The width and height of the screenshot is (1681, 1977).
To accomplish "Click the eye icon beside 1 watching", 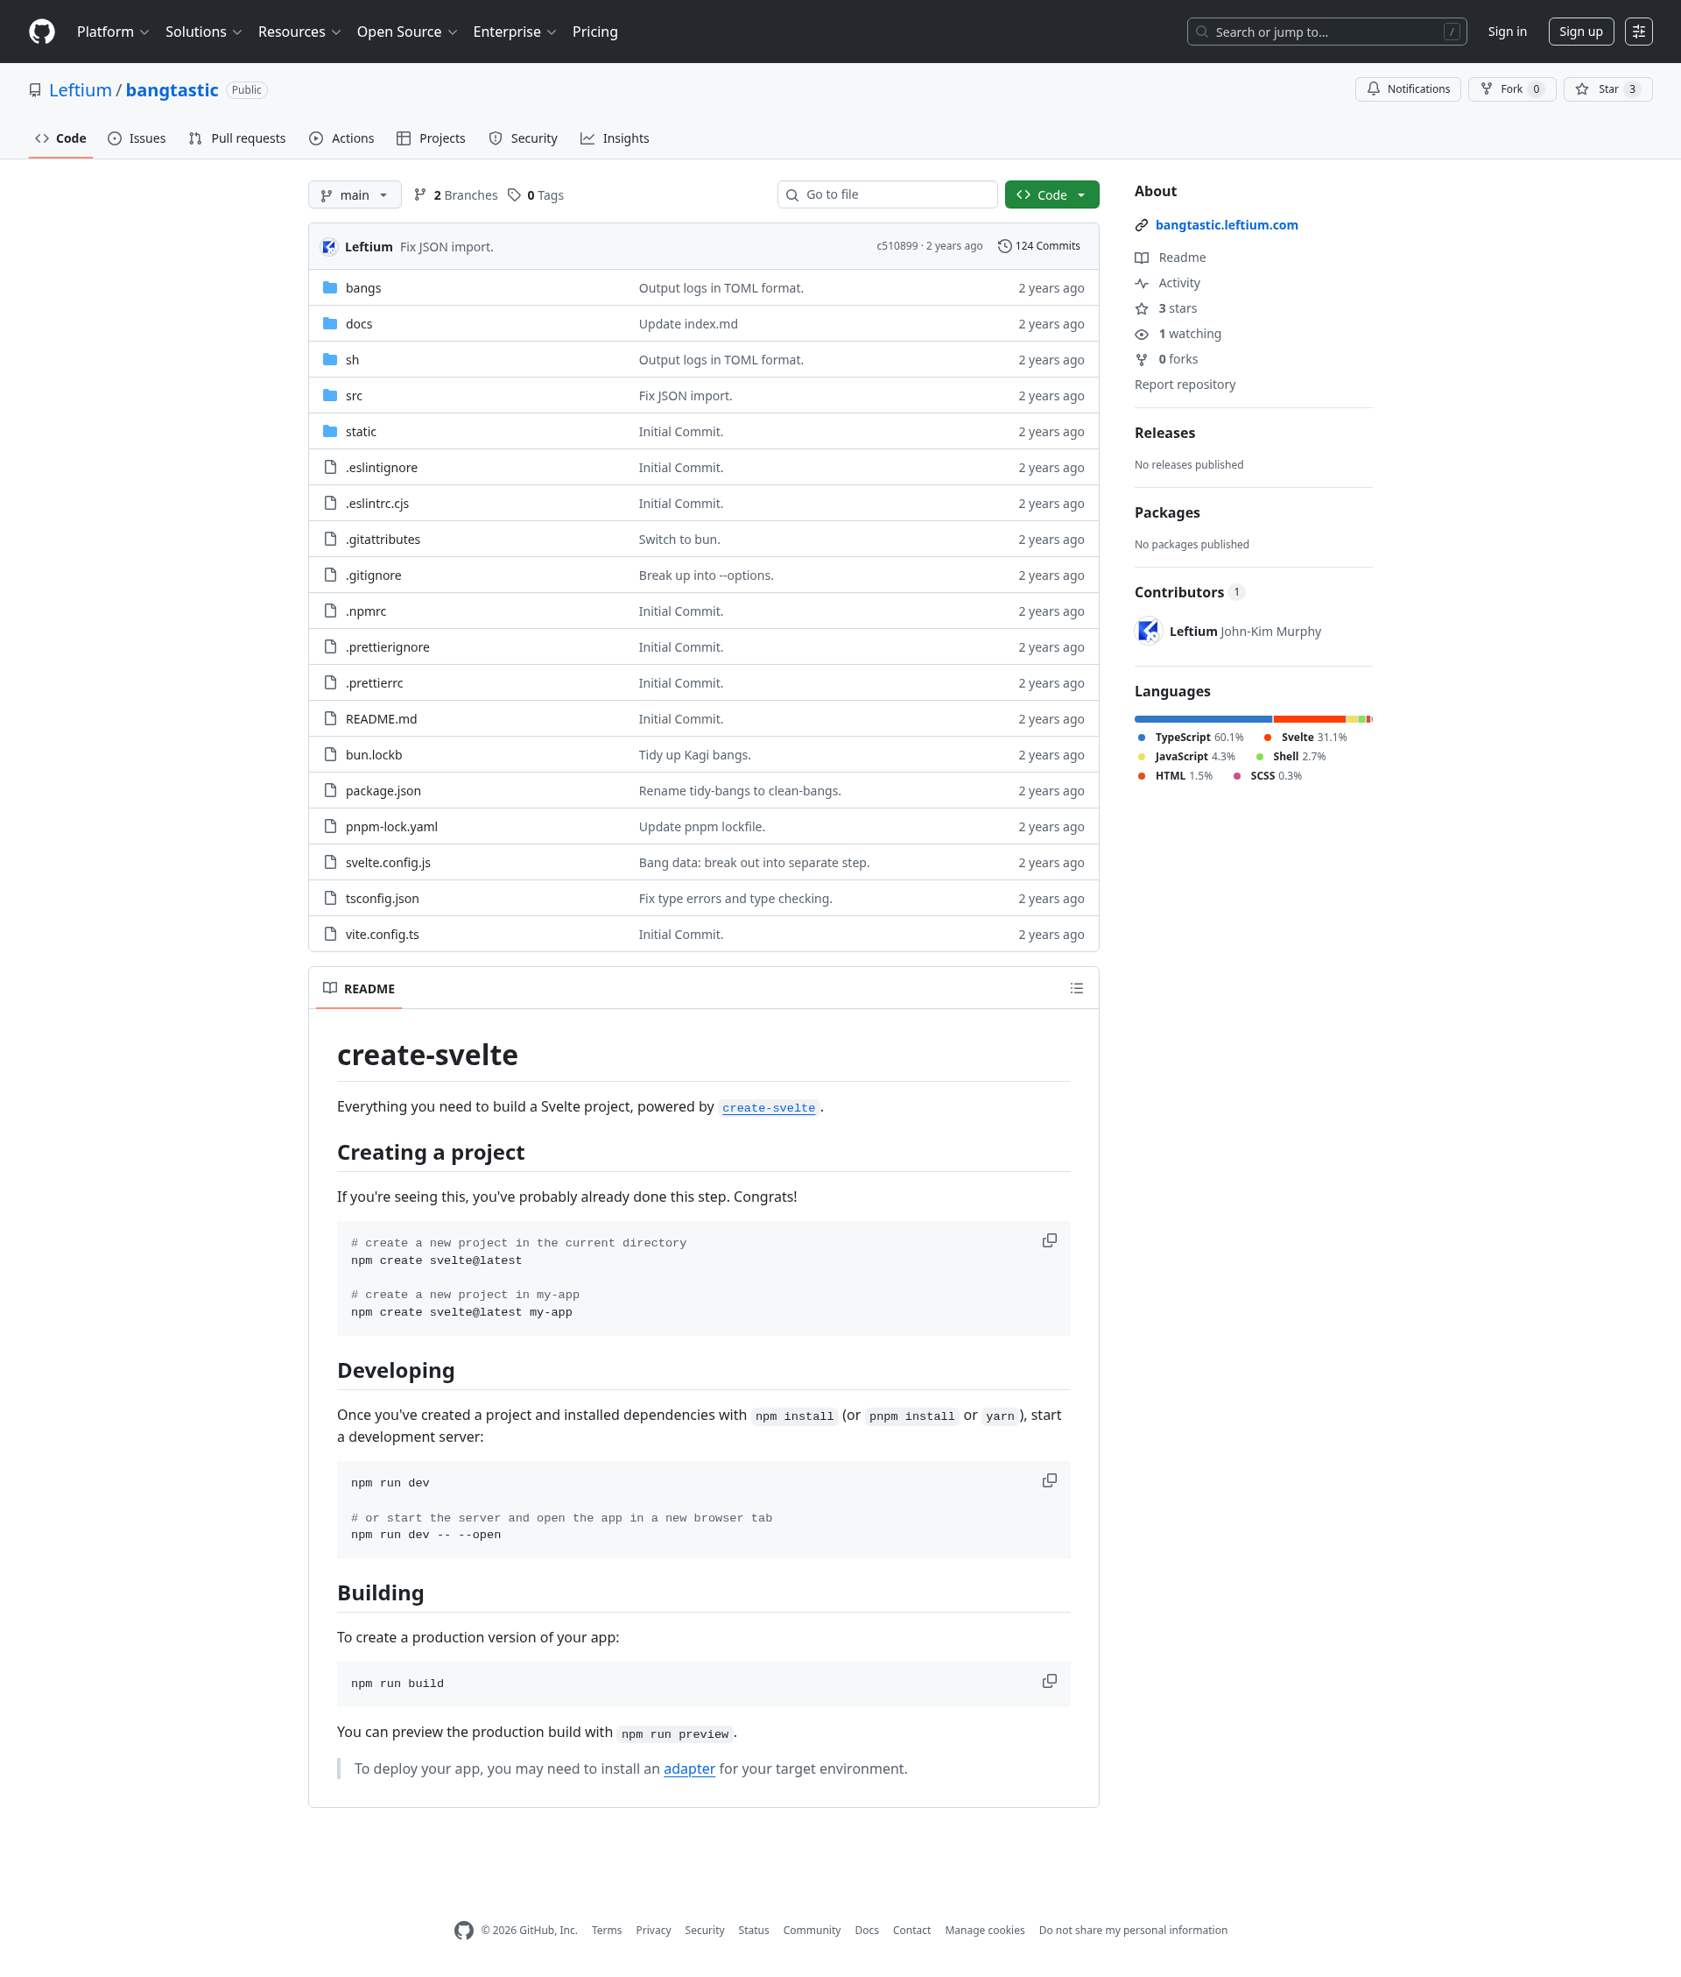I will click(x=1142, y=335).
